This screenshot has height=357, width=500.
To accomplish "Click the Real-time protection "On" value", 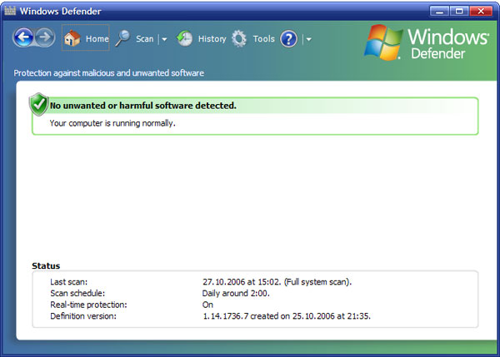I will click(207, 305).
